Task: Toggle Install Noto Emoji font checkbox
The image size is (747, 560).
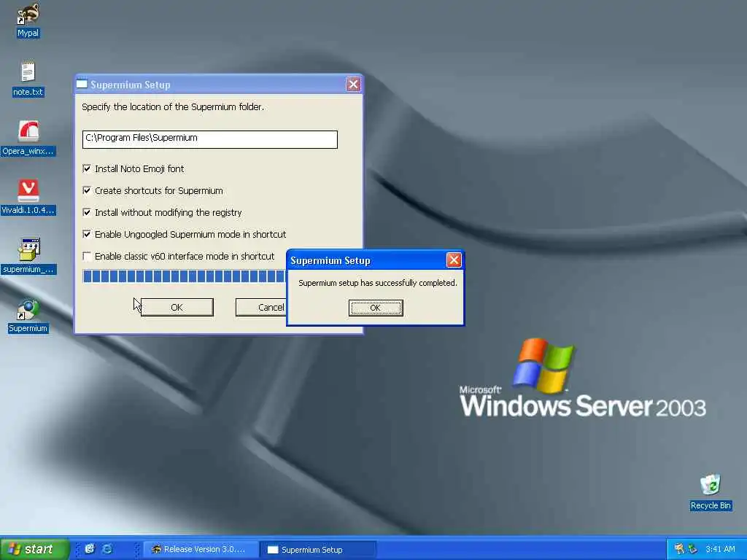Action: pyautogui.click(x=87, y=168)
